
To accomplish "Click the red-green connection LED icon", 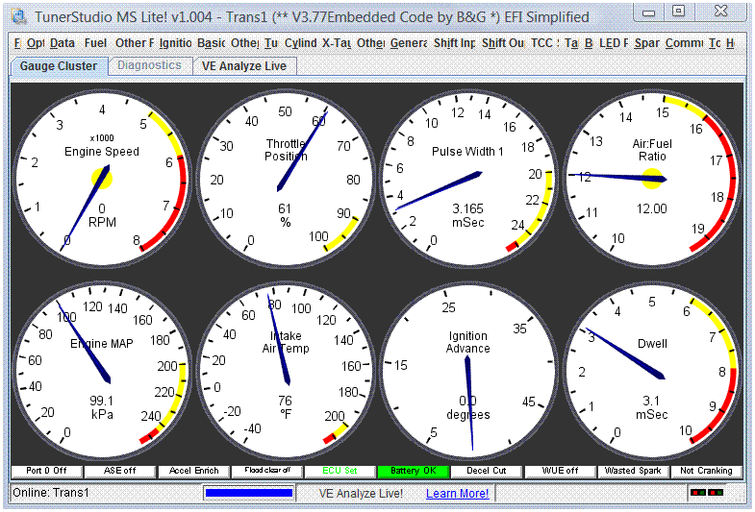I will tap(706, 492).
